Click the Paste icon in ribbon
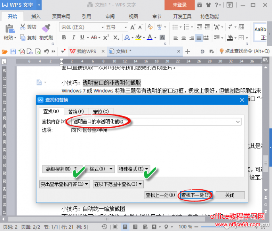 point(10,29)
